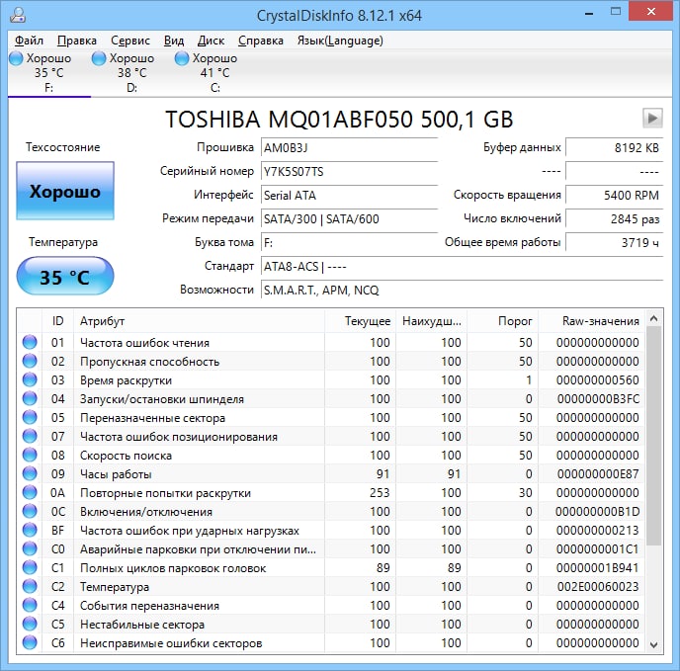The image size is (680, 671).
Task: Click rotation speed value 5400 RPM
Action: (x=615, y=196)
